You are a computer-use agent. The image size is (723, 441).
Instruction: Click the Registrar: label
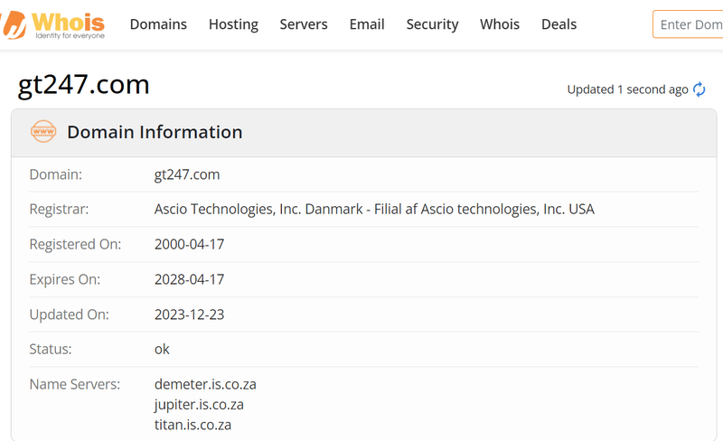click(x=59, y=210)
